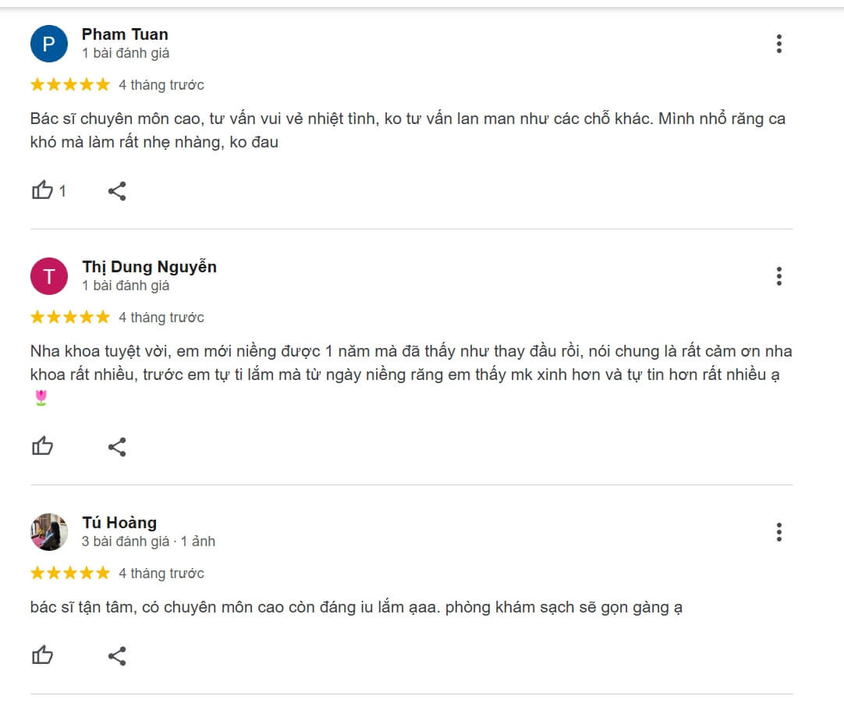View Tú Hoàng's profile photo
Image resolution: width=844 pixels, height=710 pixels.
click(x=49, y=532)
